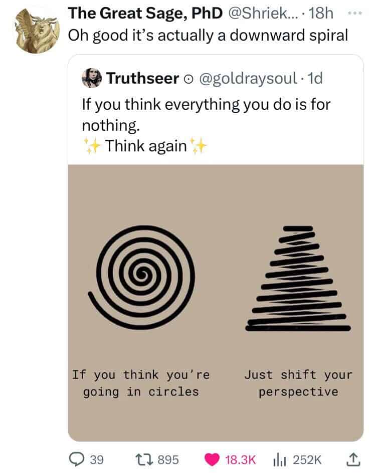Click Truthseer's profile picture in quoted tweet

pos(91,78)
